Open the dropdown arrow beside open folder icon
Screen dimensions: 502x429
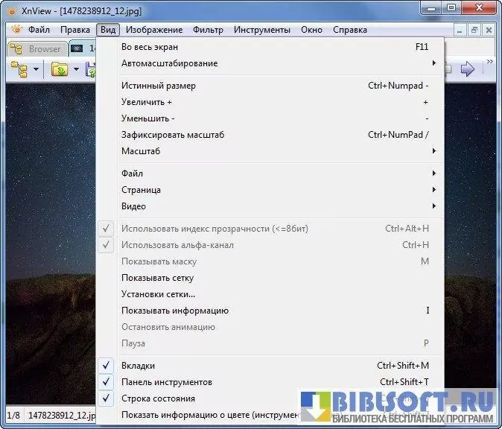click(x=74, y=70)
